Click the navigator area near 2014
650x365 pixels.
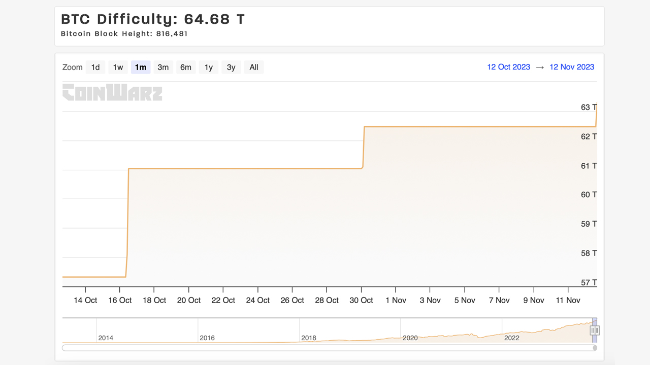tap(106, 332)
